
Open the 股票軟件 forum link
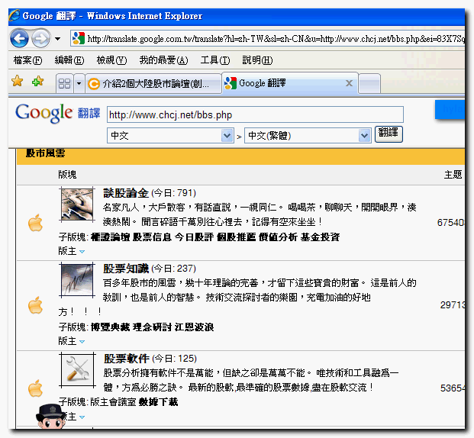point(127,359)
